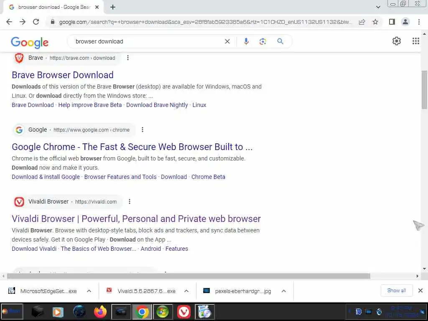Image resolution: width=428 pixels, height=321 pixels.
Task: Open the Vivaldi.5.6 exe downloaded file
Action: (x=141, y=291)
